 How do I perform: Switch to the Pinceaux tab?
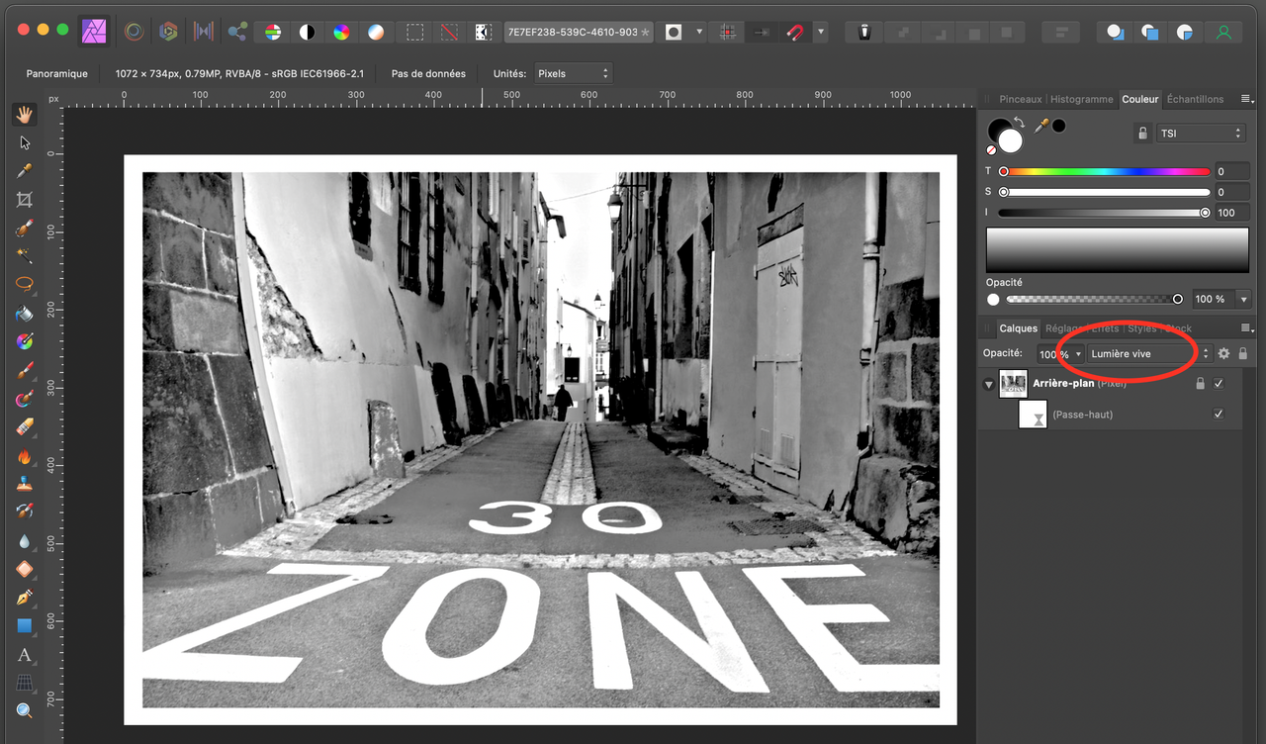[1021, 99]
